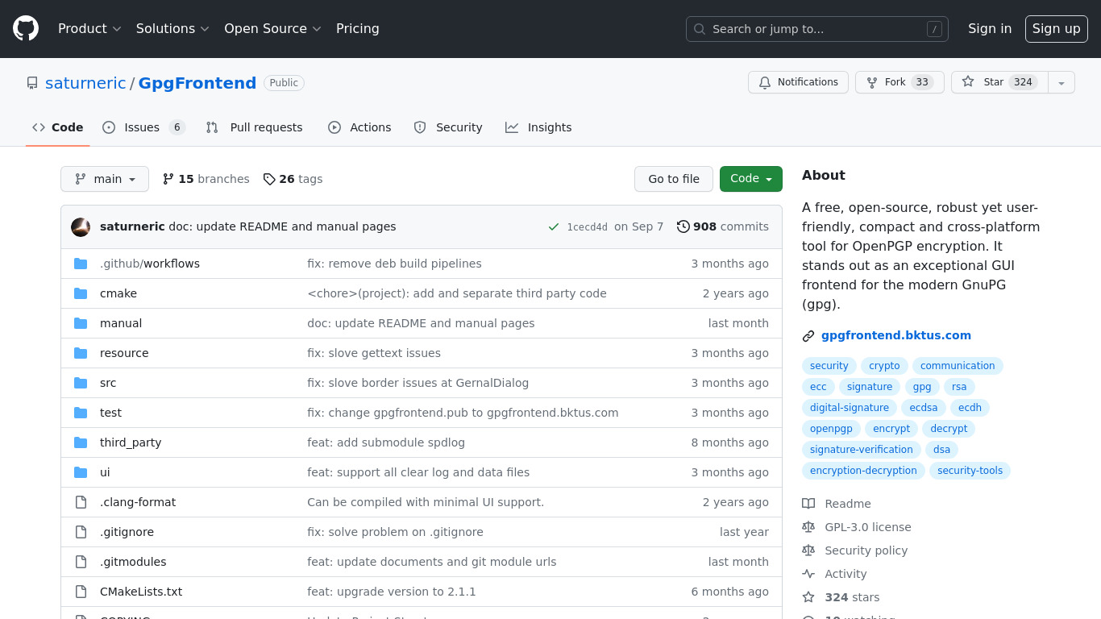
Task: Open the star lists dropdown arrow
Action: [1062, 82]
